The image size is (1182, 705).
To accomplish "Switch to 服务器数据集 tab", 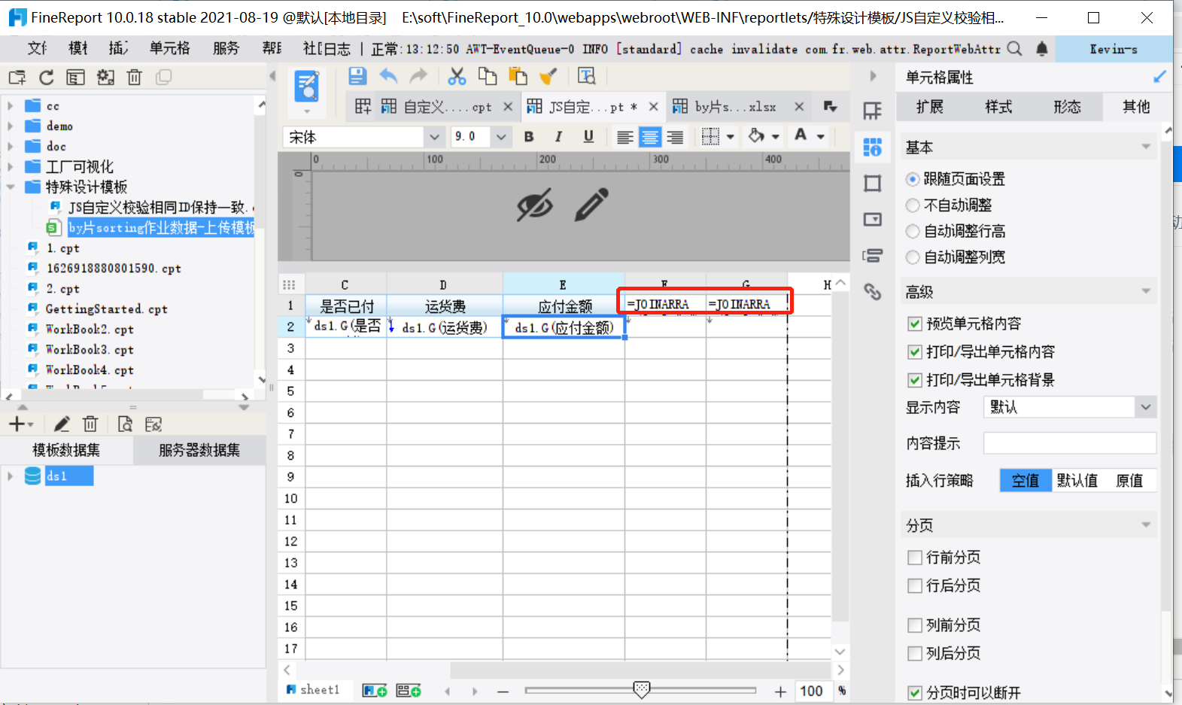I will (199, 450).
